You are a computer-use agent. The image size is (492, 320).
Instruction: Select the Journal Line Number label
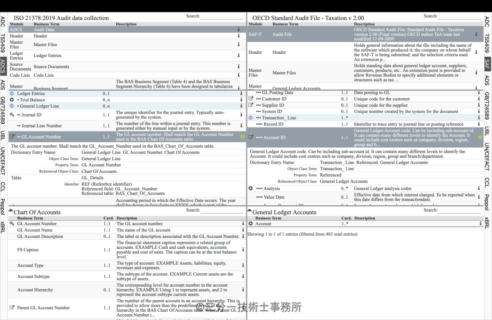pyautogui.click(x=42, y=126)
